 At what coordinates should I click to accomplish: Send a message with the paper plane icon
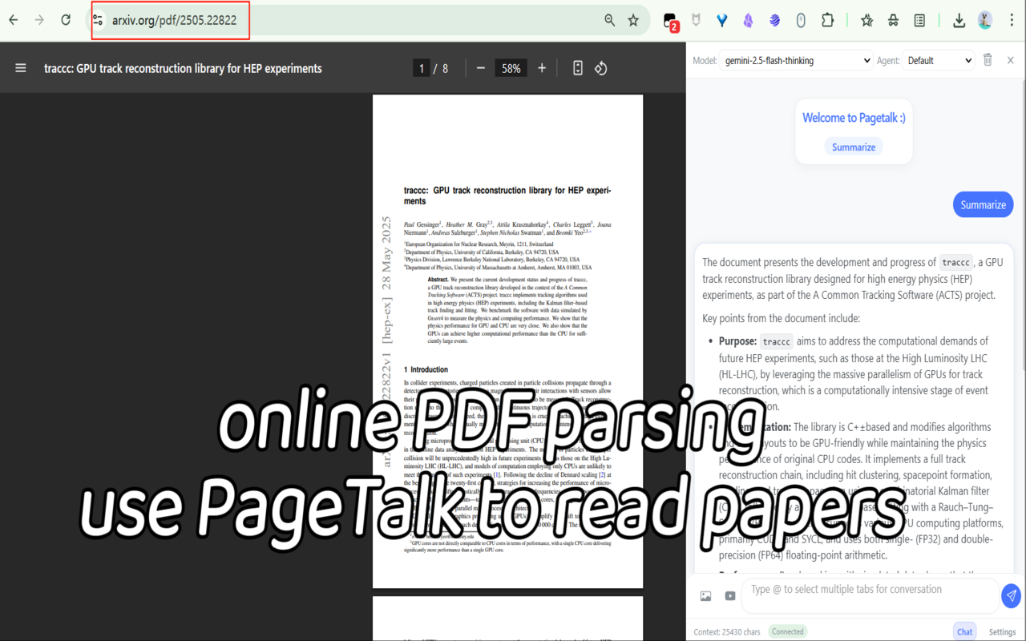pyautogui.click(x=1011, y=595)
